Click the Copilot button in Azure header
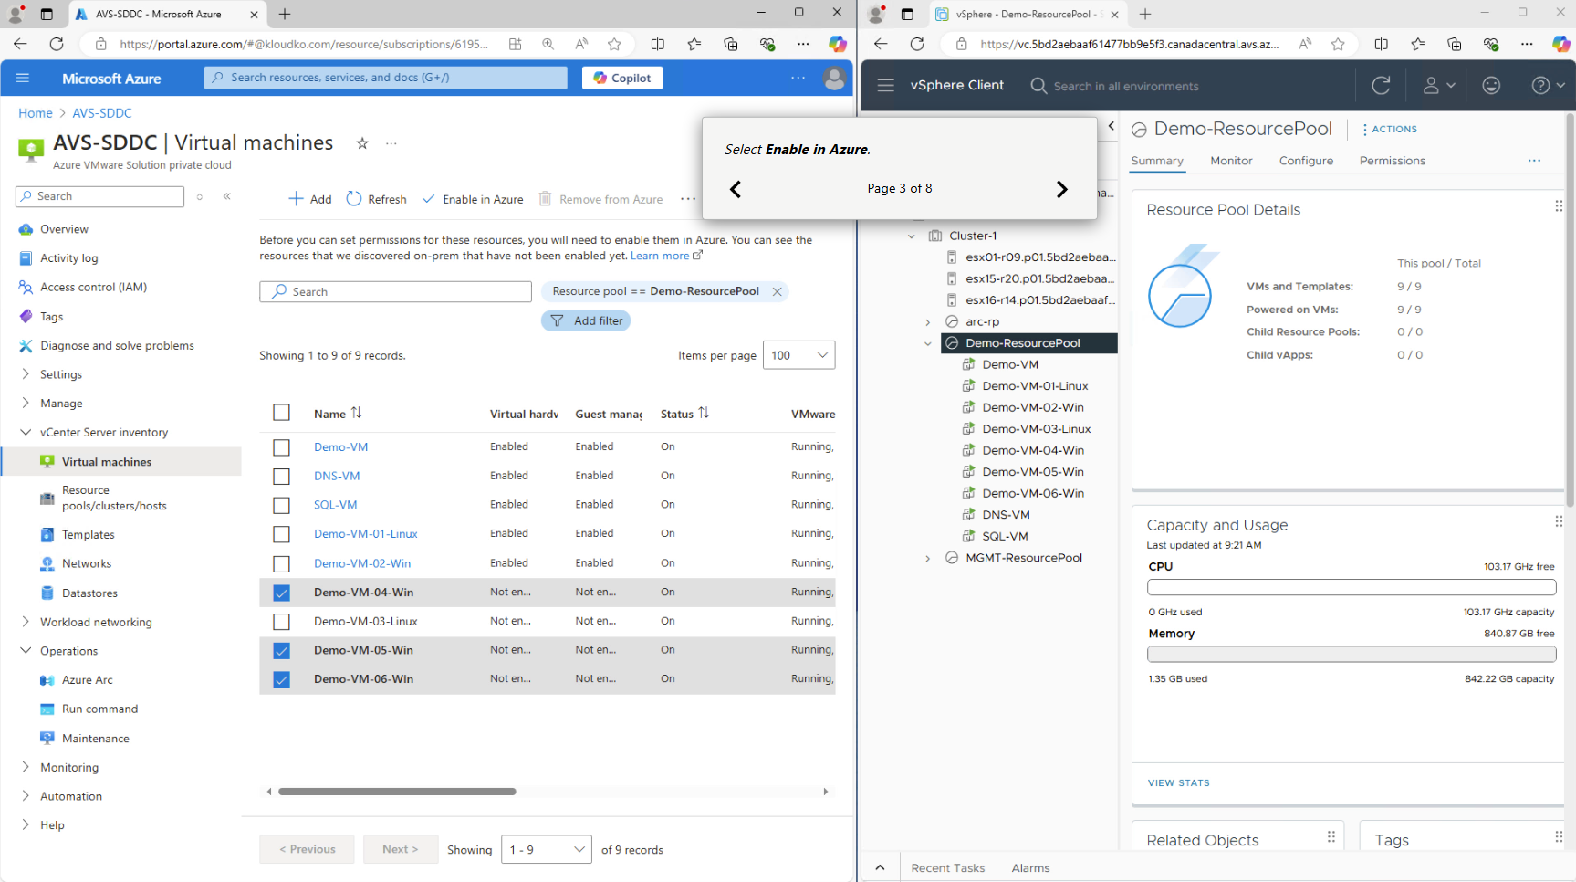The width and height of the screenshot is (1576, 882). click(622, 78)
